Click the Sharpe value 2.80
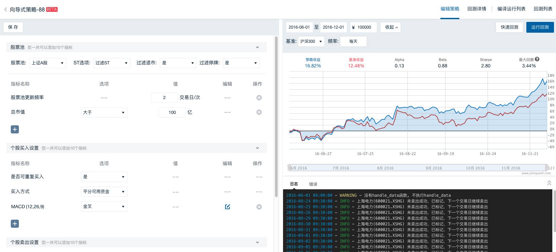This screenshot has width=556, height=252. [x=486, y=66]
